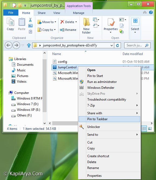Switch to the Share ribbon tab
This screenshot has height=180, width=156.
pyautogui.click(x=41, y=13)
